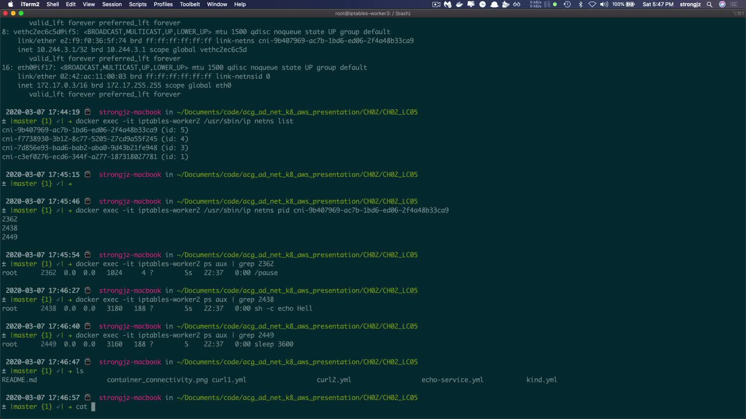Viewport: 746px width, 419px height.
Task: Click the Sat 5:47 PM clock
Action: [x=658, y=4]
